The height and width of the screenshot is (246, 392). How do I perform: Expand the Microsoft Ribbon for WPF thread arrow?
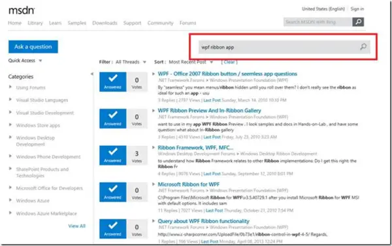[154, 184]
